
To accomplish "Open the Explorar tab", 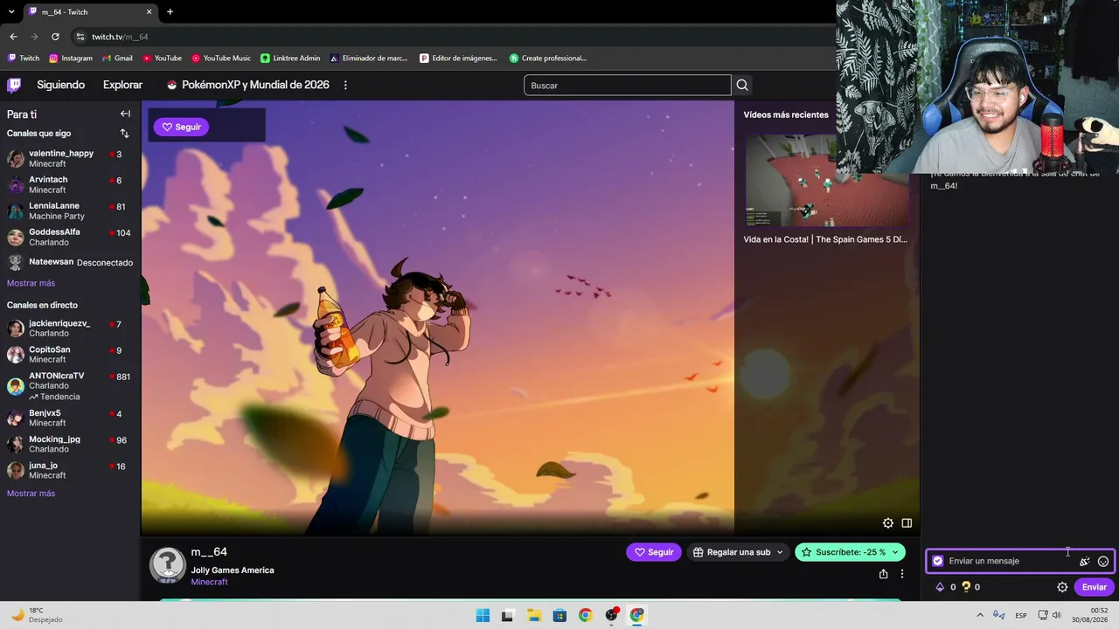I will 122,85.
